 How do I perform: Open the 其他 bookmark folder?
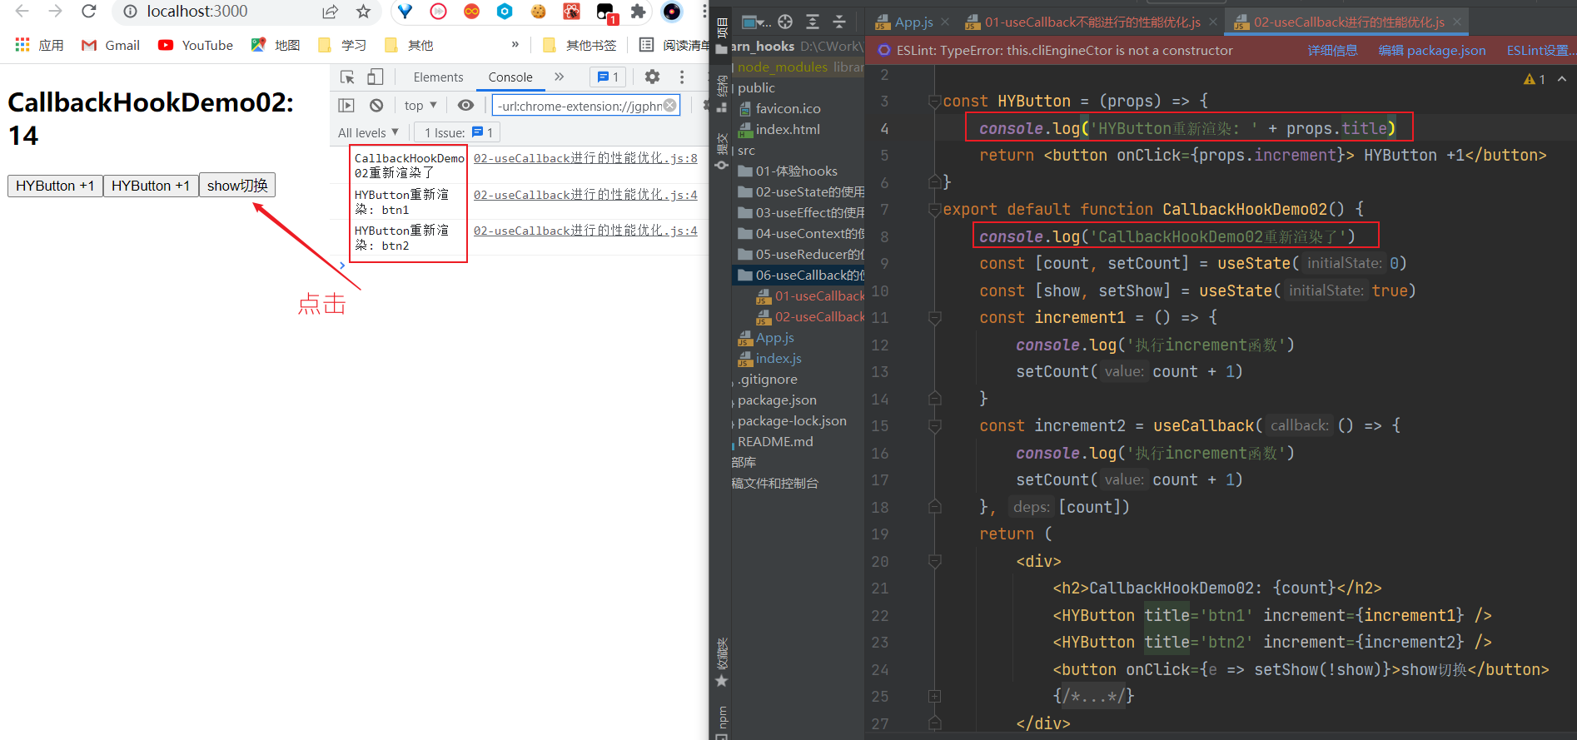409,45
